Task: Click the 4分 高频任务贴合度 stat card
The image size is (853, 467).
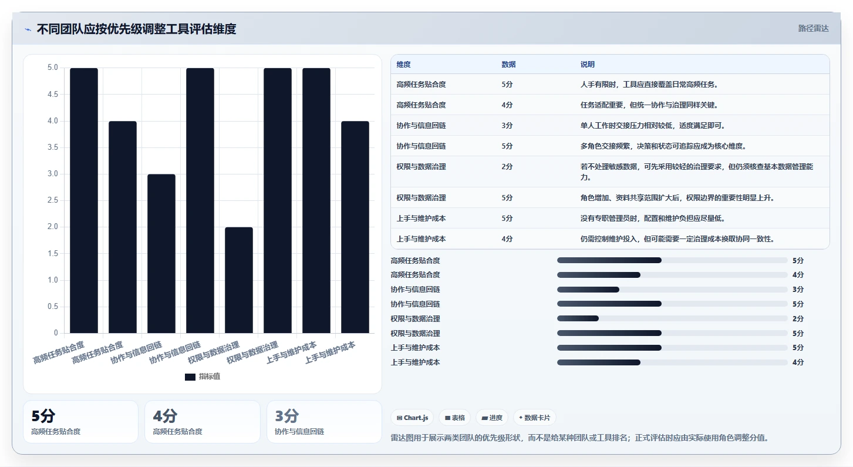Action: 203,422
